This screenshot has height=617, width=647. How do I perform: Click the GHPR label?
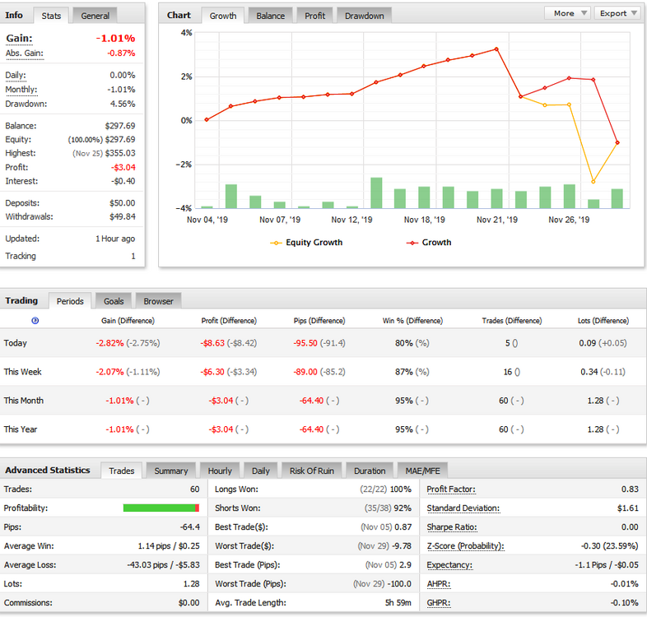click(439, 603)
